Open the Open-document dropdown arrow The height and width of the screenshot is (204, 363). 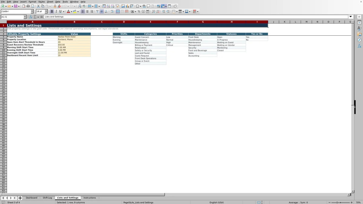pos(12,6)
